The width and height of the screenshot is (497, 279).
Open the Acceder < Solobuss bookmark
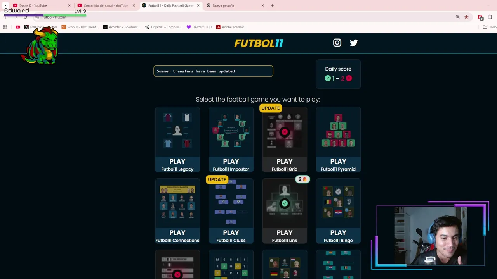(121, 27)
